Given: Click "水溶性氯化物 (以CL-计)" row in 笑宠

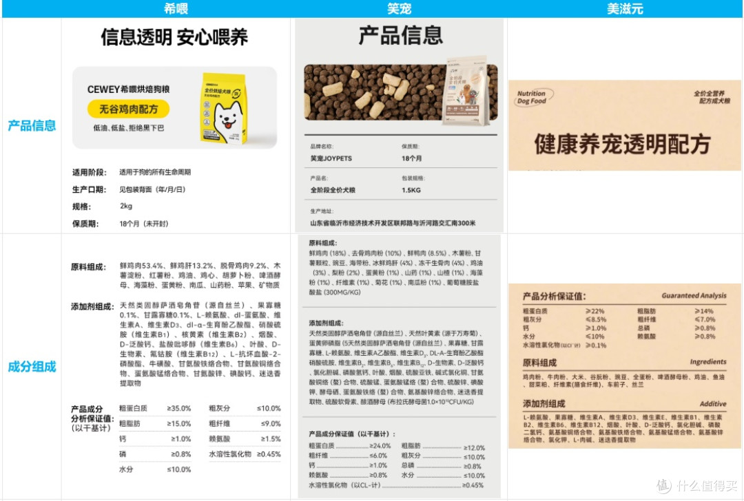Looking at the screenshot, I should point(396,485).
